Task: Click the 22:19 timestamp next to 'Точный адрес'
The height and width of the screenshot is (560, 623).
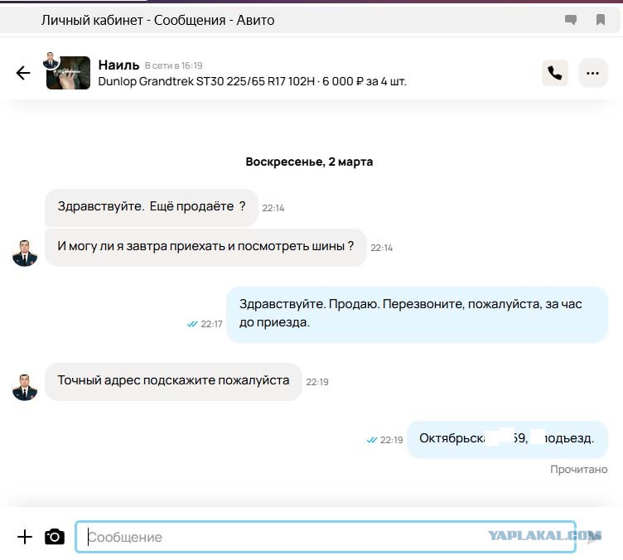Action: [317, 382]
